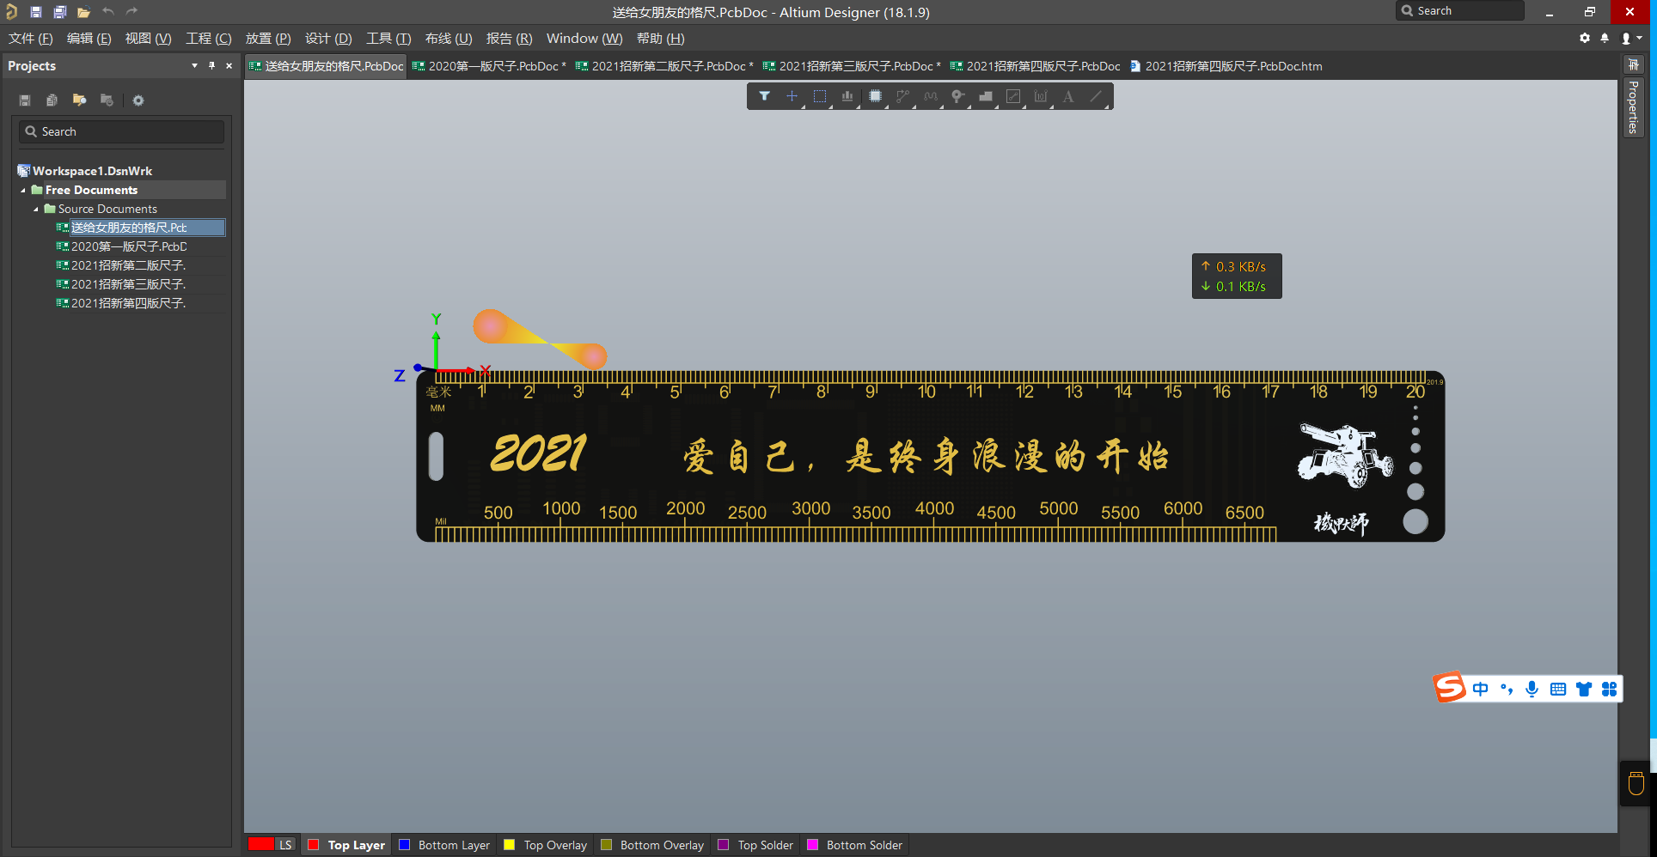Collapse the Source Documents folder
The image size is (1657, 857).
pyautogui.click(x=36, y=209)
